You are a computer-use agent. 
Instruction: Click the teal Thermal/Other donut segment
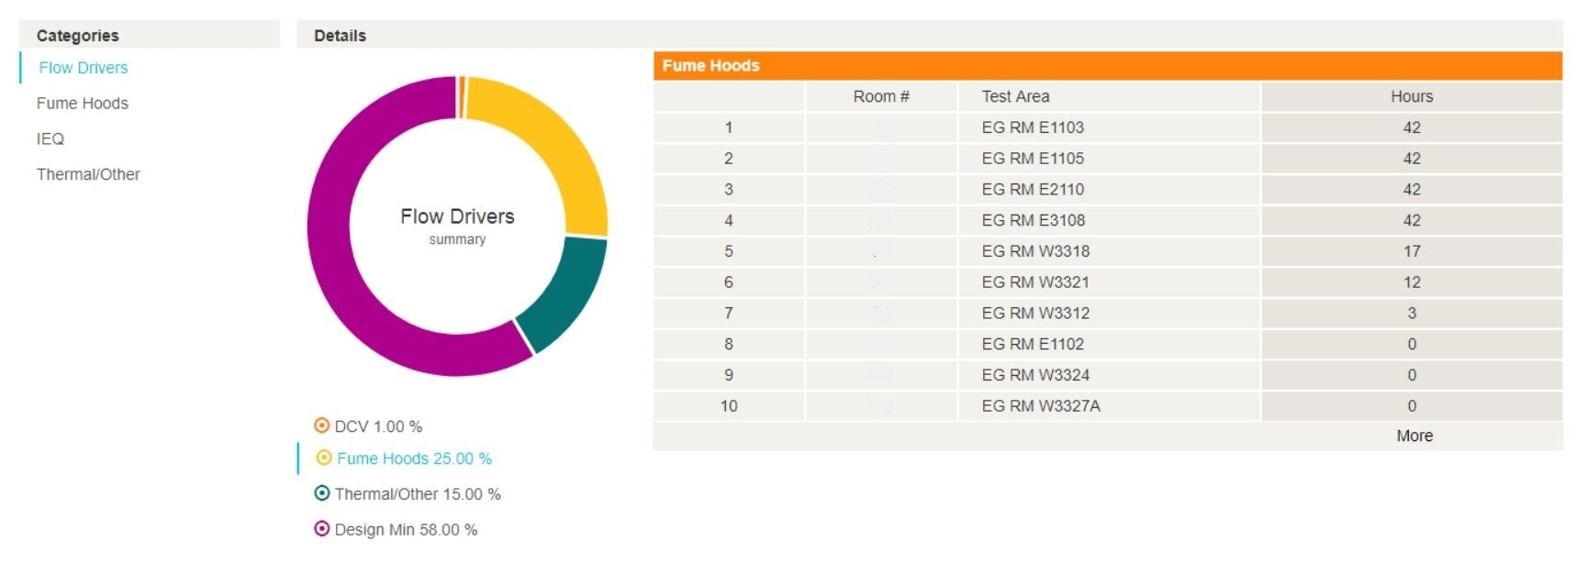[567, 292]
